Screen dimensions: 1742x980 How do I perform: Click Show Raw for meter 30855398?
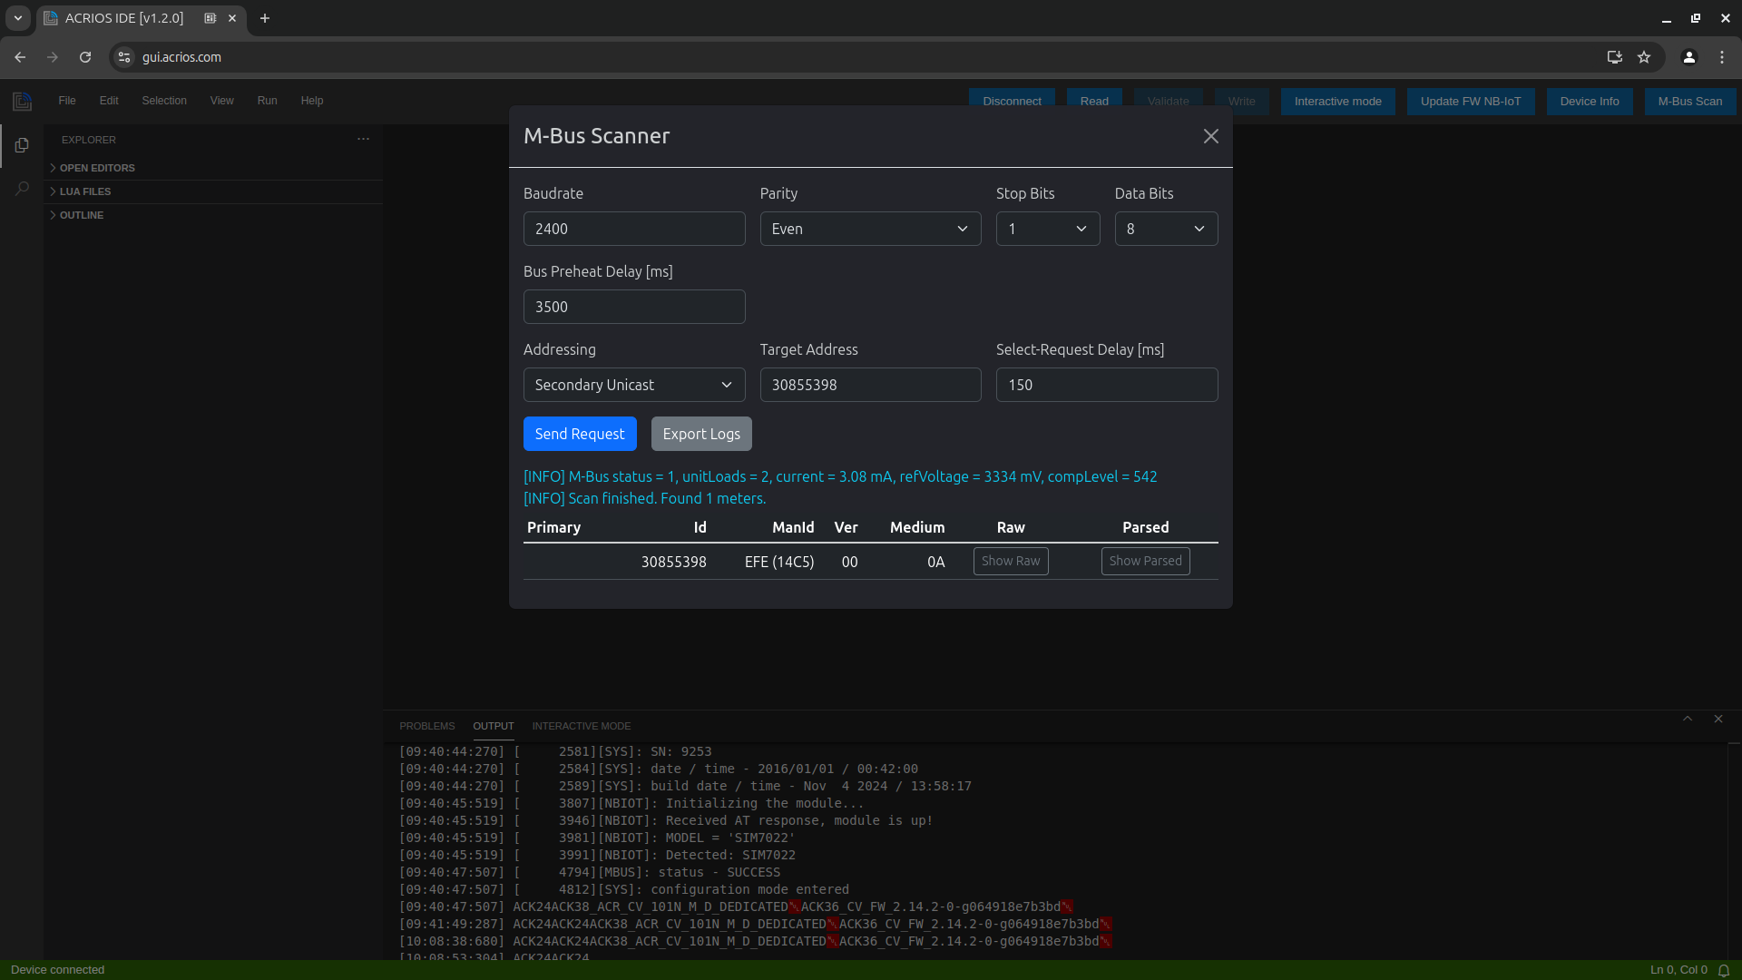pyautogui.click(x=1011, y=560)
